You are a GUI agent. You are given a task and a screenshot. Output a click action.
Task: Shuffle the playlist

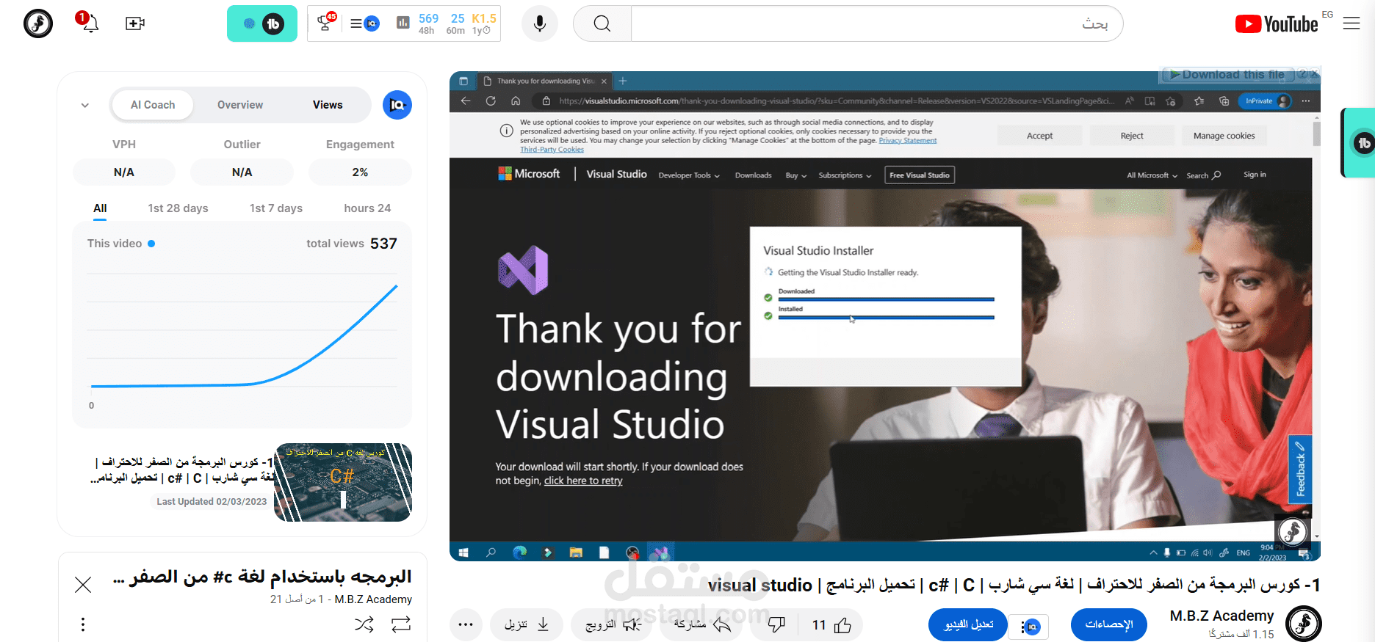[x=364, y=624]
